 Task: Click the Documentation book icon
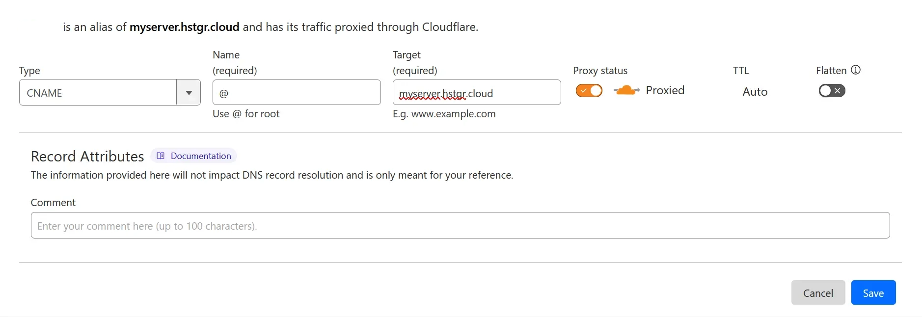click(160, 156)
